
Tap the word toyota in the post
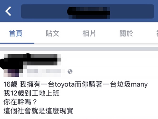[65, 84]
